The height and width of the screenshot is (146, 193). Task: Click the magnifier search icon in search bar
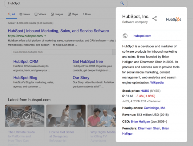coord(122,3)
